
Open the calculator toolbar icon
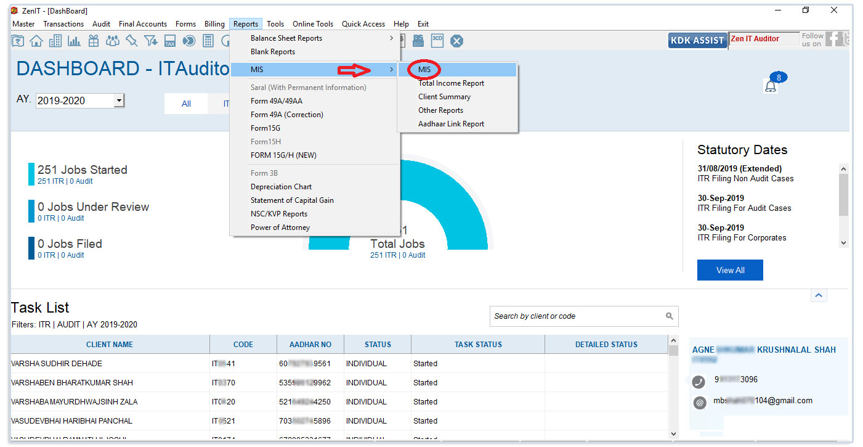[208, 41]
